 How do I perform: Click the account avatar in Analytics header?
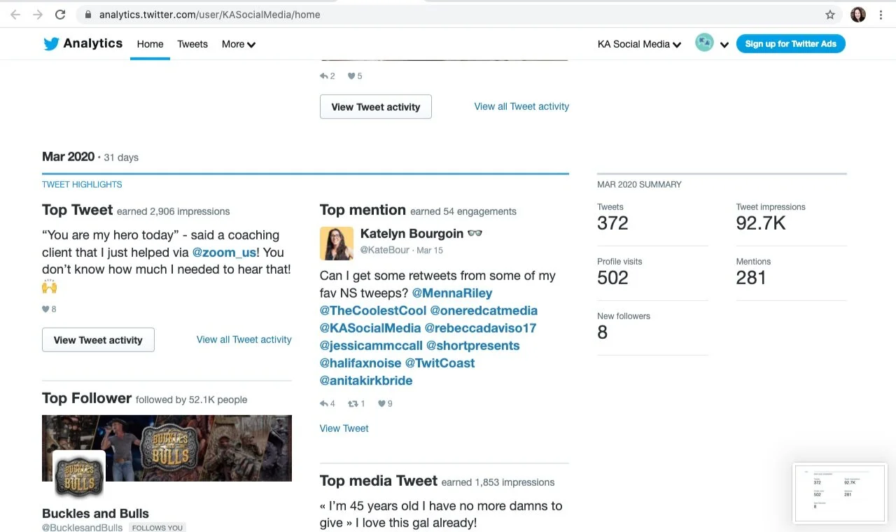[x=704, y=43]
